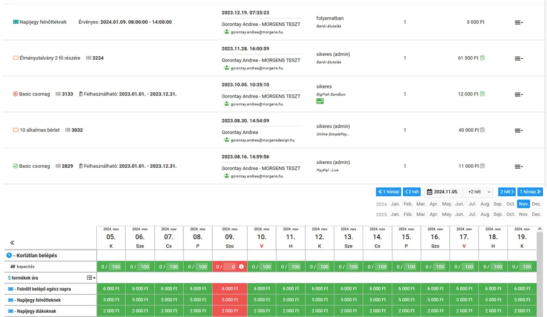
Task: Click the dollar icon beside termékek ára
Action: click(x=9, y=277)
